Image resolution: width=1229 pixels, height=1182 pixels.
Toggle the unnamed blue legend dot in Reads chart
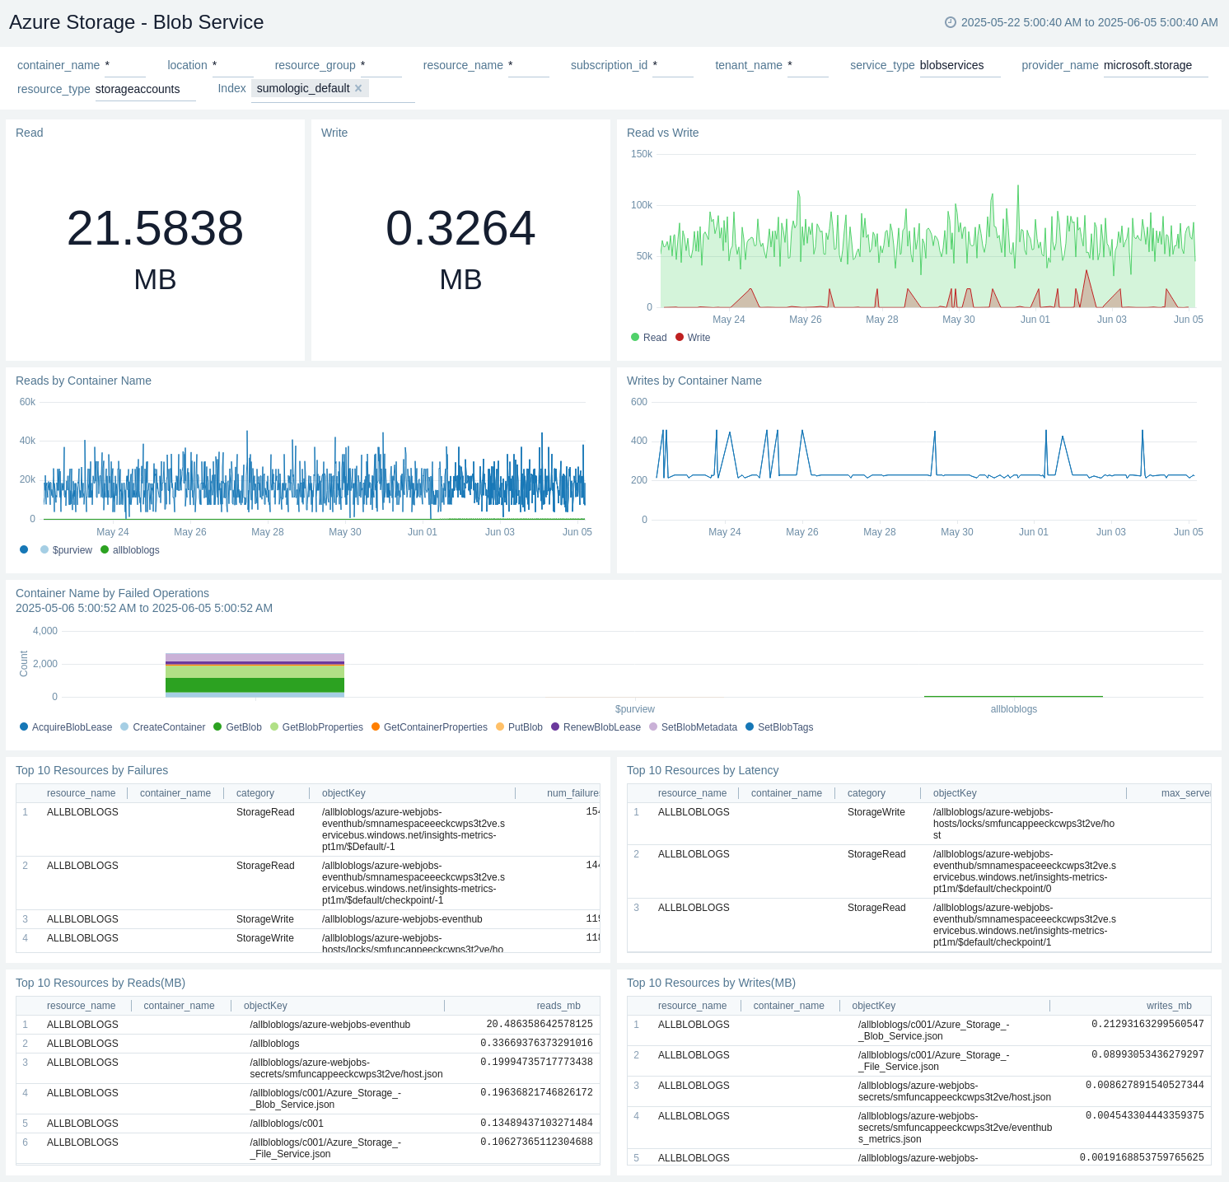point(24,549)
